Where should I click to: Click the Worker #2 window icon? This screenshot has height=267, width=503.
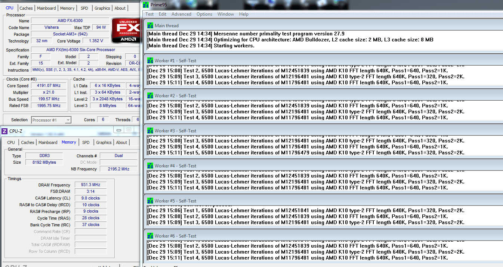[x=150, y=95]
